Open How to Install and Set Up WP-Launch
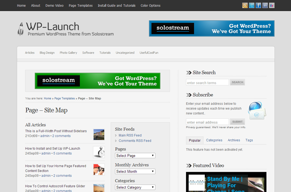Image resolution: width=291 pixels, height=192 pixels. coord(53,149)
